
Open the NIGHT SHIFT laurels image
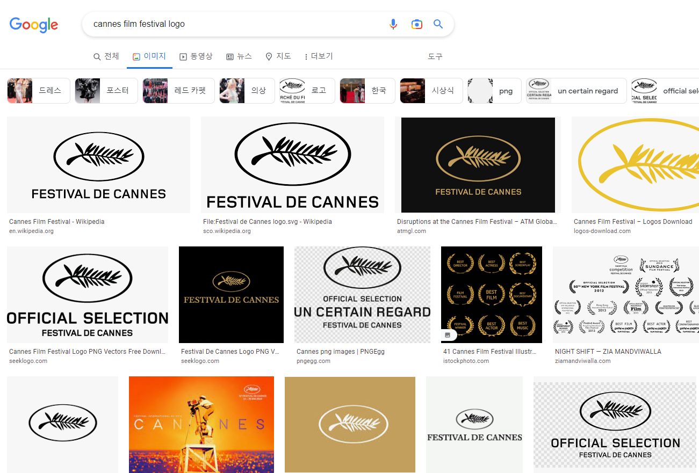626,295
